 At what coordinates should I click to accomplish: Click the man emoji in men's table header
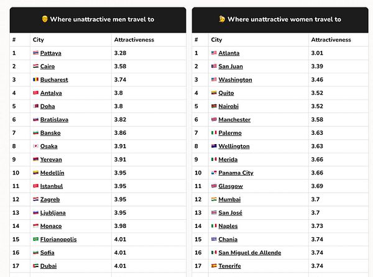click(x=45, y=19)
